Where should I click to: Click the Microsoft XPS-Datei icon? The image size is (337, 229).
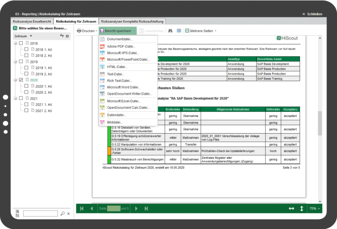coord(102,53)
